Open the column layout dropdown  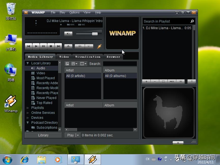tap(83, 64)
